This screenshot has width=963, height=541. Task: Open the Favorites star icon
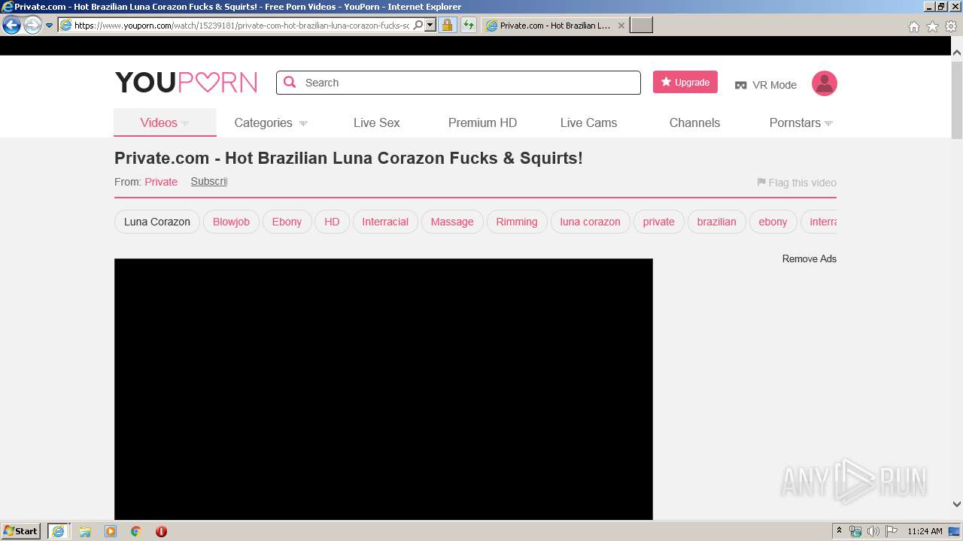(932, 26)
